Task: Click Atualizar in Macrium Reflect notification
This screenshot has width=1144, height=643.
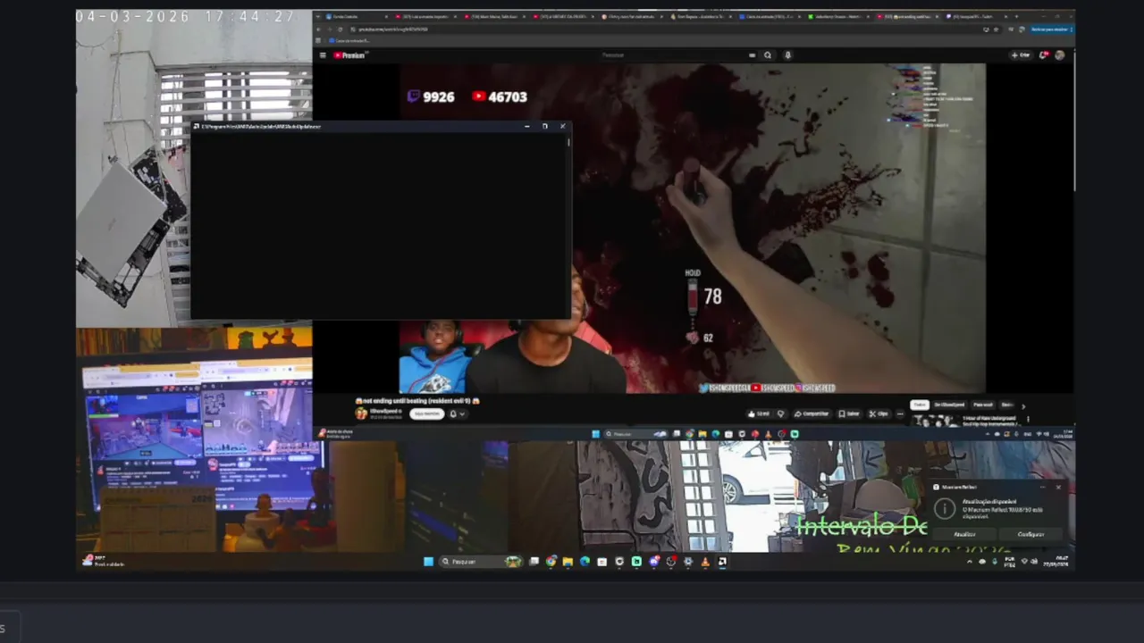Action: click(964, 534)
